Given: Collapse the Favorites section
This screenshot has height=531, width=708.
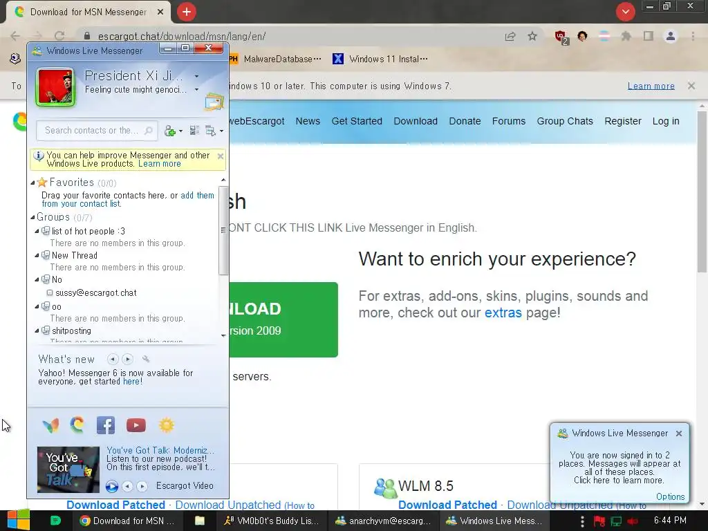Looking at the screenshot, I should (32, 183).
